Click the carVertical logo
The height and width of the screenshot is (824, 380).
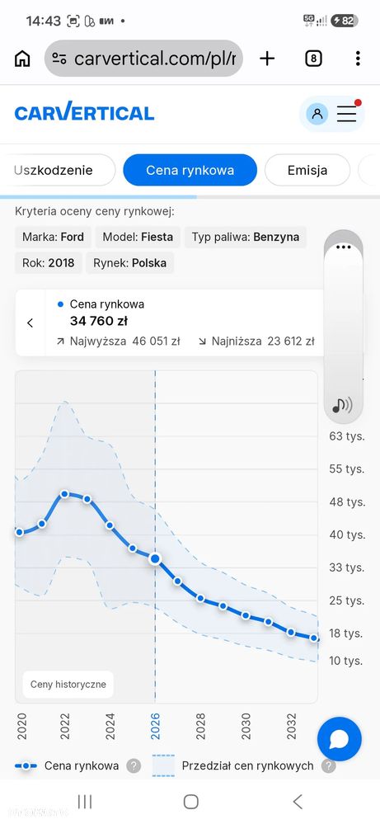coord(84,112)
